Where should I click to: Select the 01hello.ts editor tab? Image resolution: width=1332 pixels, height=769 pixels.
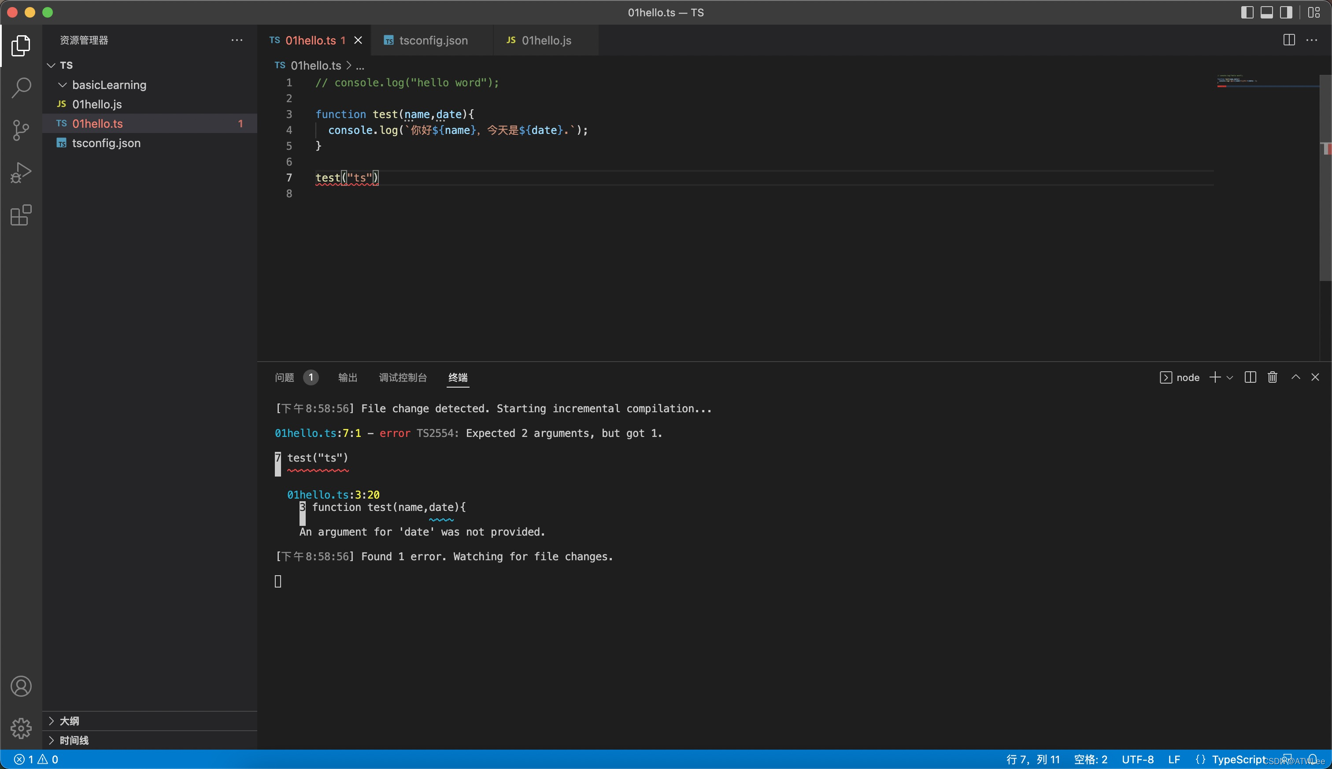tap(314, 40)
